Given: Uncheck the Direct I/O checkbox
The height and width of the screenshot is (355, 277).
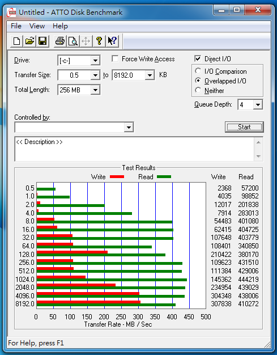Looking at the screenshot, I should 198,59.
